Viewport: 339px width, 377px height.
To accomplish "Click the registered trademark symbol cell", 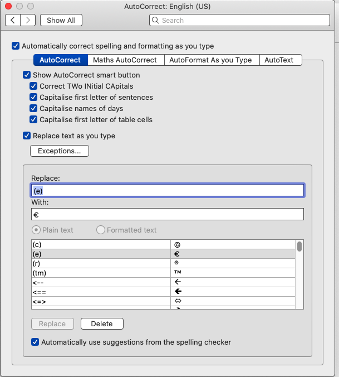I will click(233, 263).
